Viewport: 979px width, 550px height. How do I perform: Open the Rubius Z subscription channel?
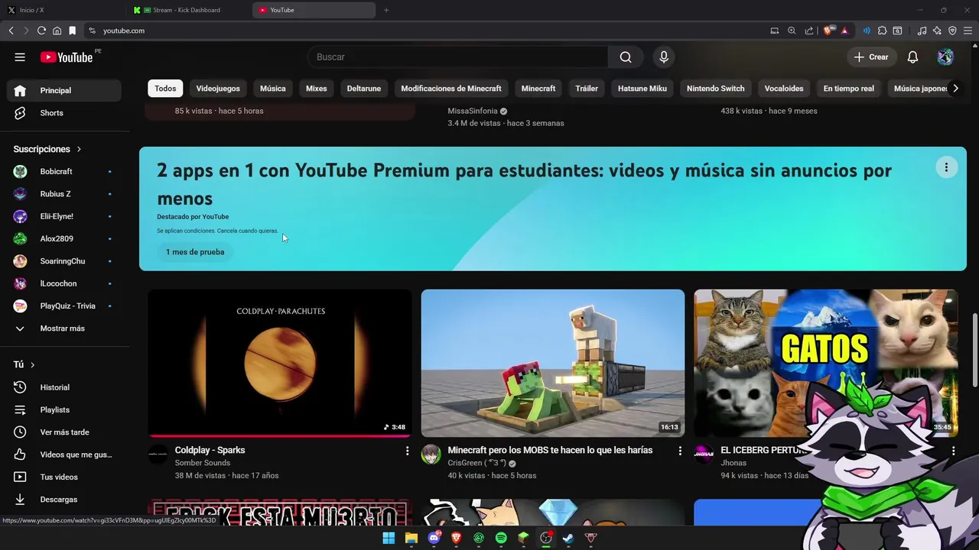64,194
